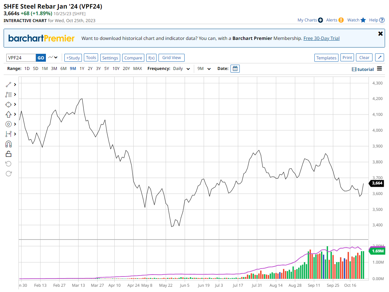Set range to 3Y
This screenshot has width=389, height=292.
[x=98, y=69]
